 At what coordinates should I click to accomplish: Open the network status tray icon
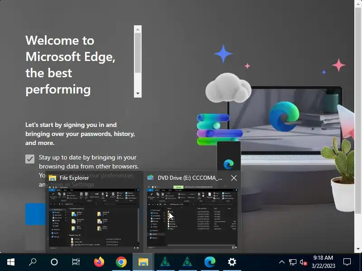(x=292, y=262)
